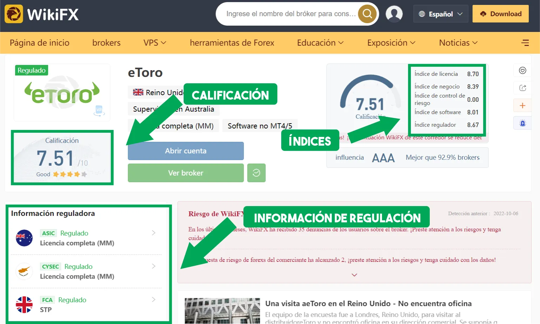Open the hamburger menu icon in nav bar
The image size is (540, 324).
pos(525,43)
